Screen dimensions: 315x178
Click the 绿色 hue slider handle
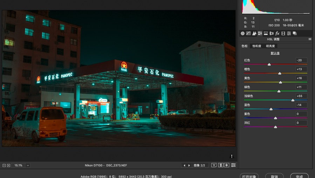click(x=279, y=91)
